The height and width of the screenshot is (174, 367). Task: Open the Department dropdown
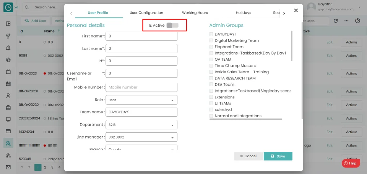(x=141, y=125)
